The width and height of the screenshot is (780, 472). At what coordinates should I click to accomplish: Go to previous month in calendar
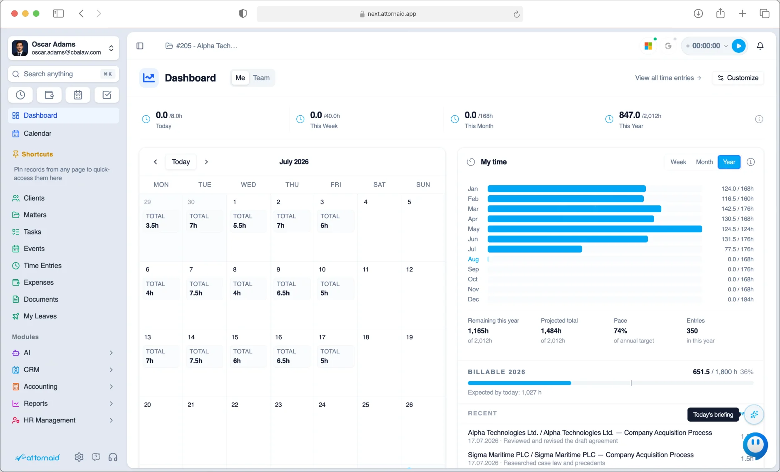(x=155, y=162)
